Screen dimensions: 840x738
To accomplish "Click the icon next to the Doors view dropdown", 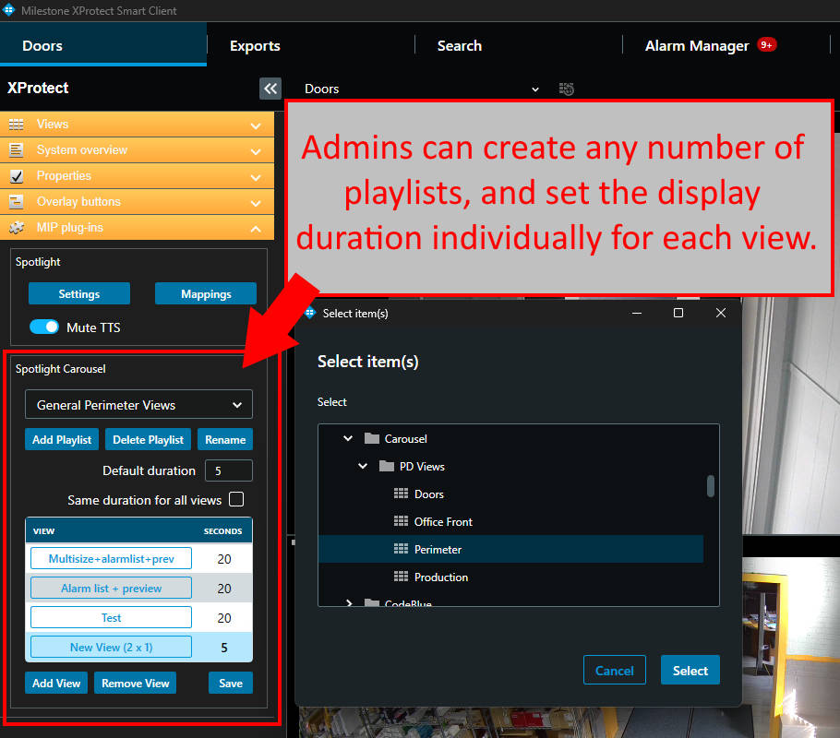I will 567,89.
